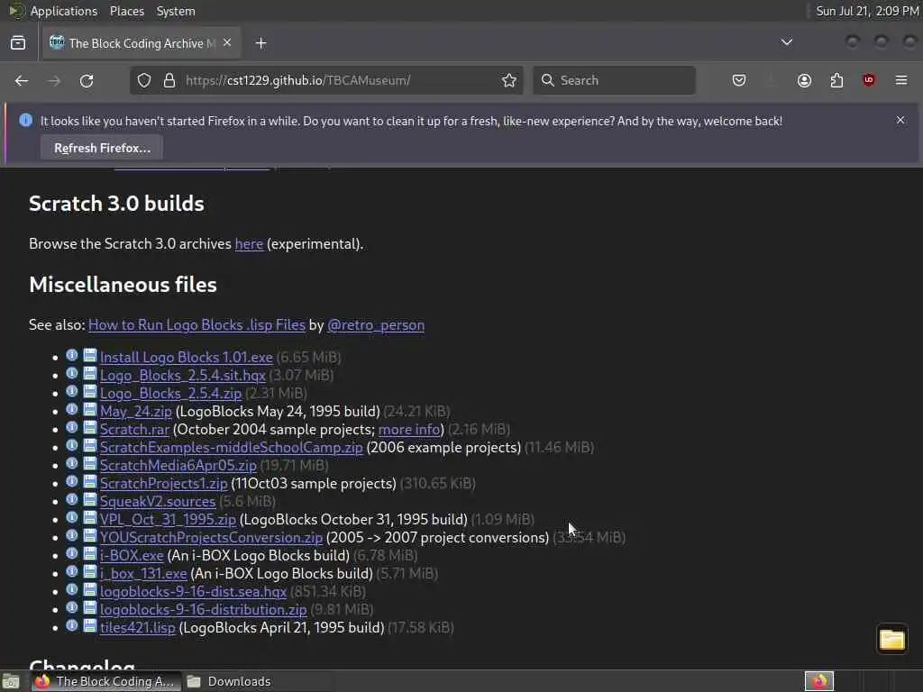Open the Scratch 3.0 archives 'here' link

(x=249, y=243)
